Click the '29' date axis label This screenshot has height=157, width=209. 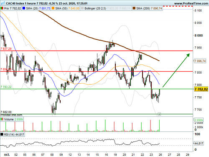pyautogui.click(x=188, y=154)
